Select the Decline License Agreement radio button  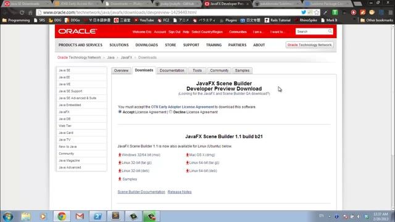tap(170, 112)
